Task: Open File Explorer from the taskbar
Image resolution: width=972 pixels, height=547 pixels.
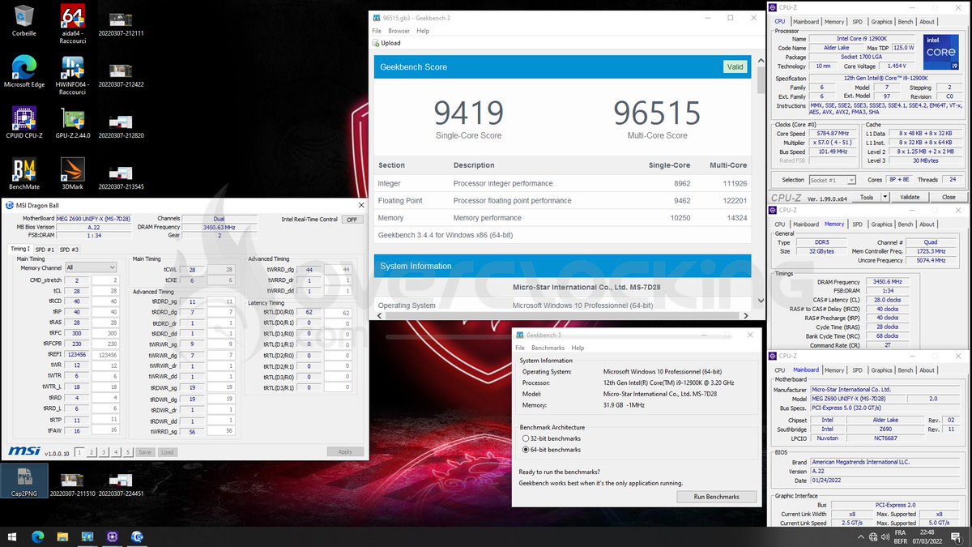Action: (x=62, y=536)
